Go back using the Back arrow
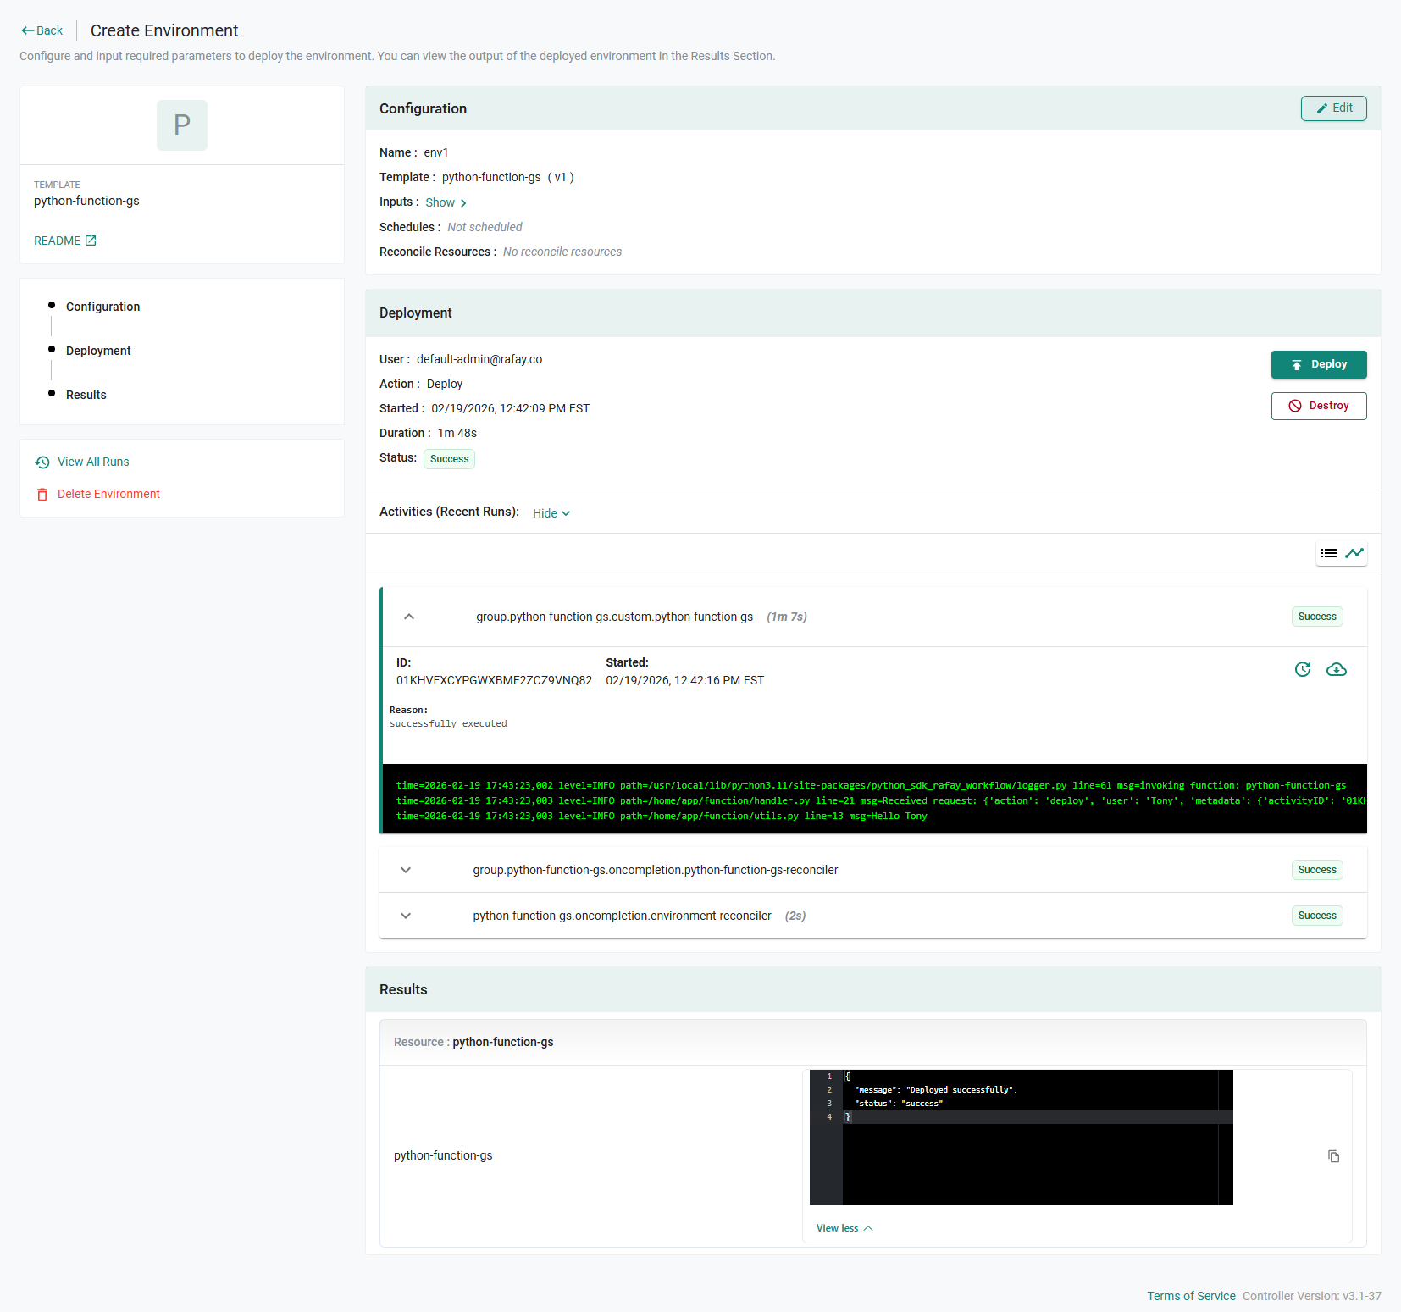The image size is (1401, 1312). coord(42,30)
